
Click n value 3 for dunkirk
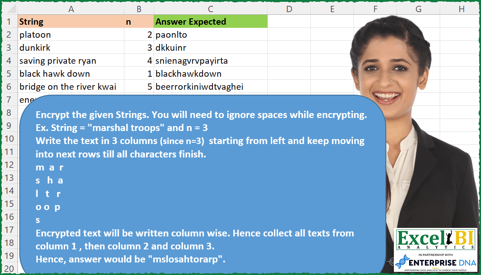pyautogui.click(x=139, y=48)
